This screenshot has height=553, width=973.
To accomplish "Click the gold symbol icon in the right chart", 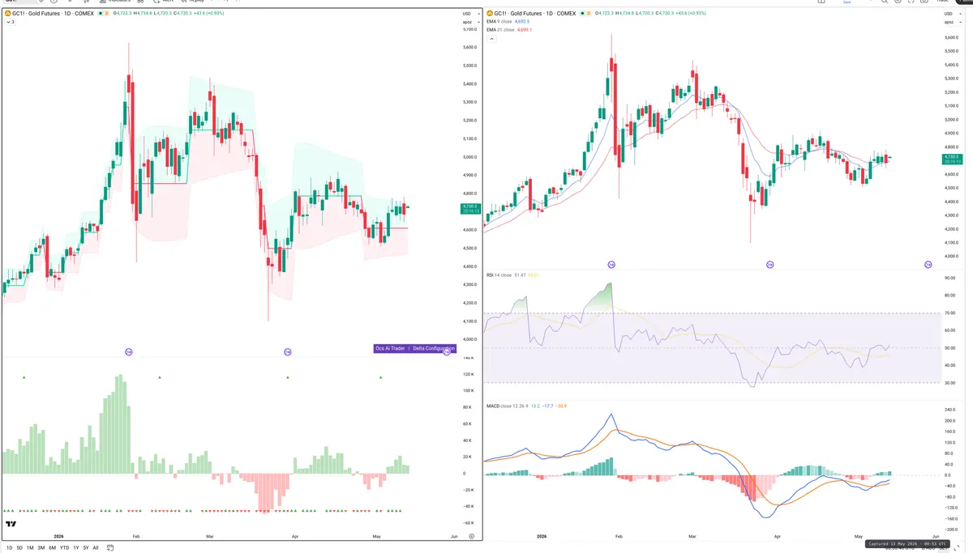I will pyautogui.click(x=490, y=13).
